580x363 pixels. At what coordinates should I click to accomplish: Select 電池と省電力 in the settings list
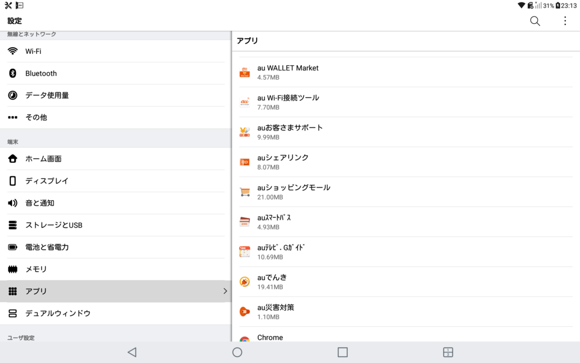116,247
